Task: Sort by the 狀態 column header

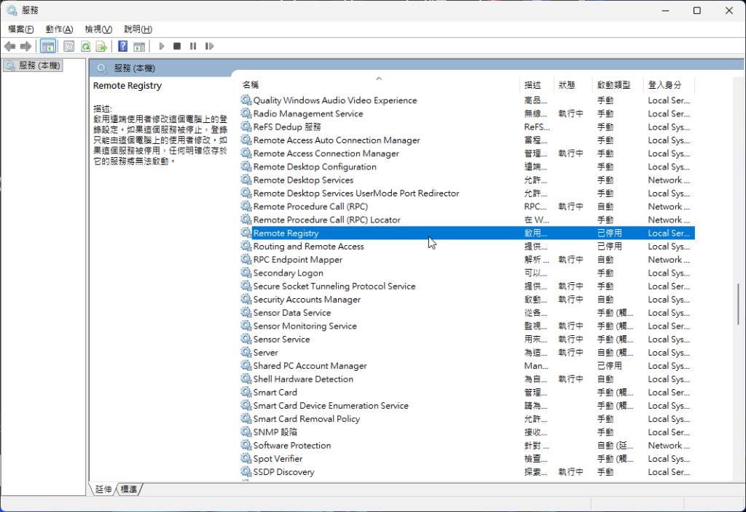Action: tap(567, 85)
